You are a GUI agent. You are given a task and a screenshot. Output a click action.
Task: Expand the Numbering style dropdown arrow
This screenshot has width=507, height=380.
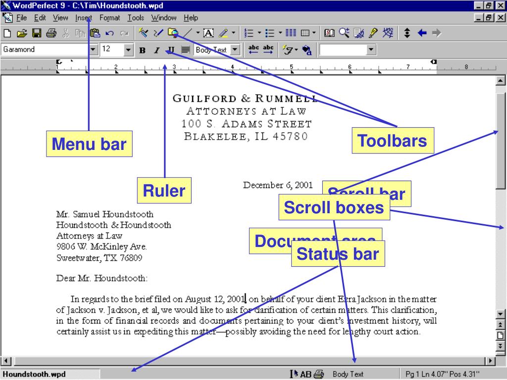point(259,33)
